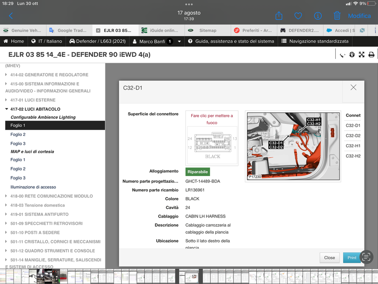Collapse the 417-02 LUCI ABITACOLO section
This screenshot has height=284, width=378.
(x=33, y=109)
